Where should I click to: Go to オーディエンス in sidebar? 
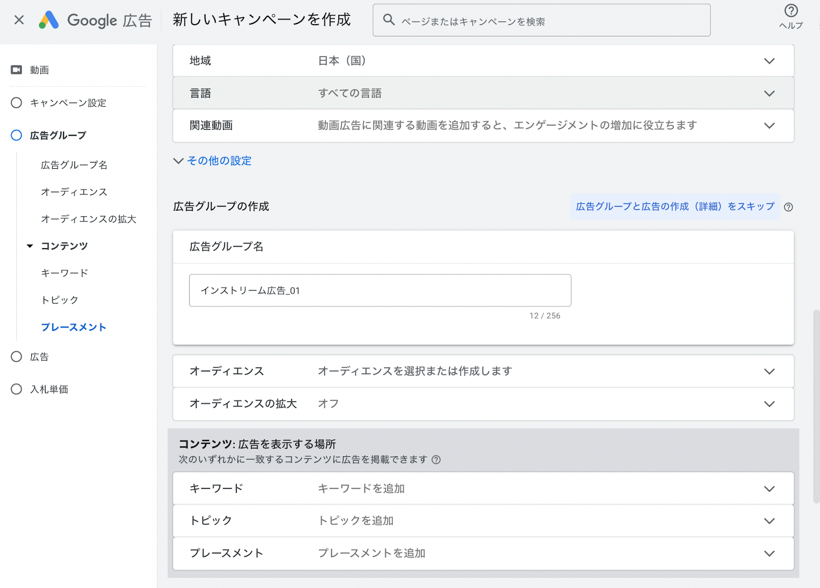pyautogui.click(x=74, y=192)
